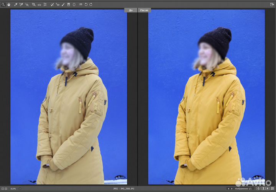Go to the next image arrow
The image size is (276, 192).
click(232, 189)
